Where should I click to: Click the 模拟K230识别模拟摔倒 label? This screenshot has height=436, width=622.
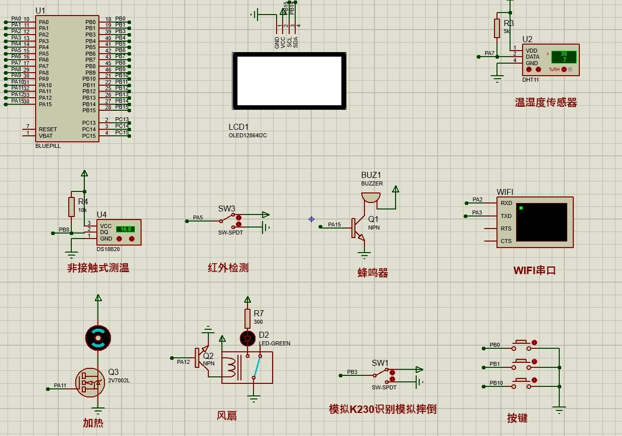click(383, 409)
